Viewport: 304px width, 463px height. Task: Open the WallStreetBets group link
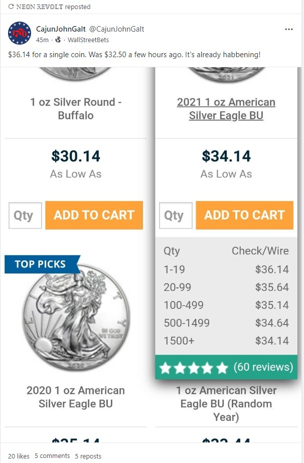coord(88,40)
